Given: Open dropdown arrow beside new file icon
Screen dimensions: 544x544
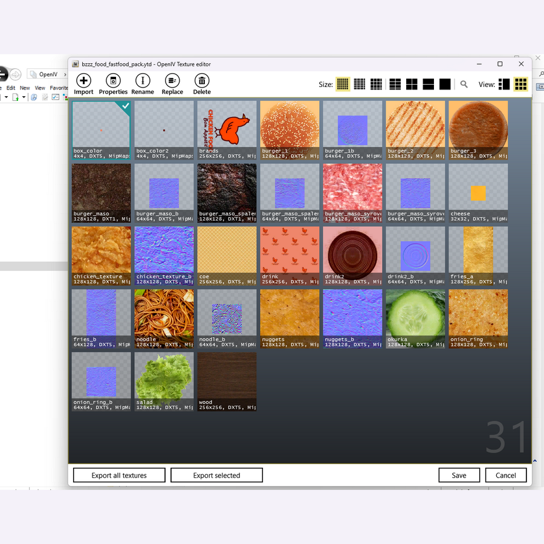Looking at the screenshot, I should point(24,97).
